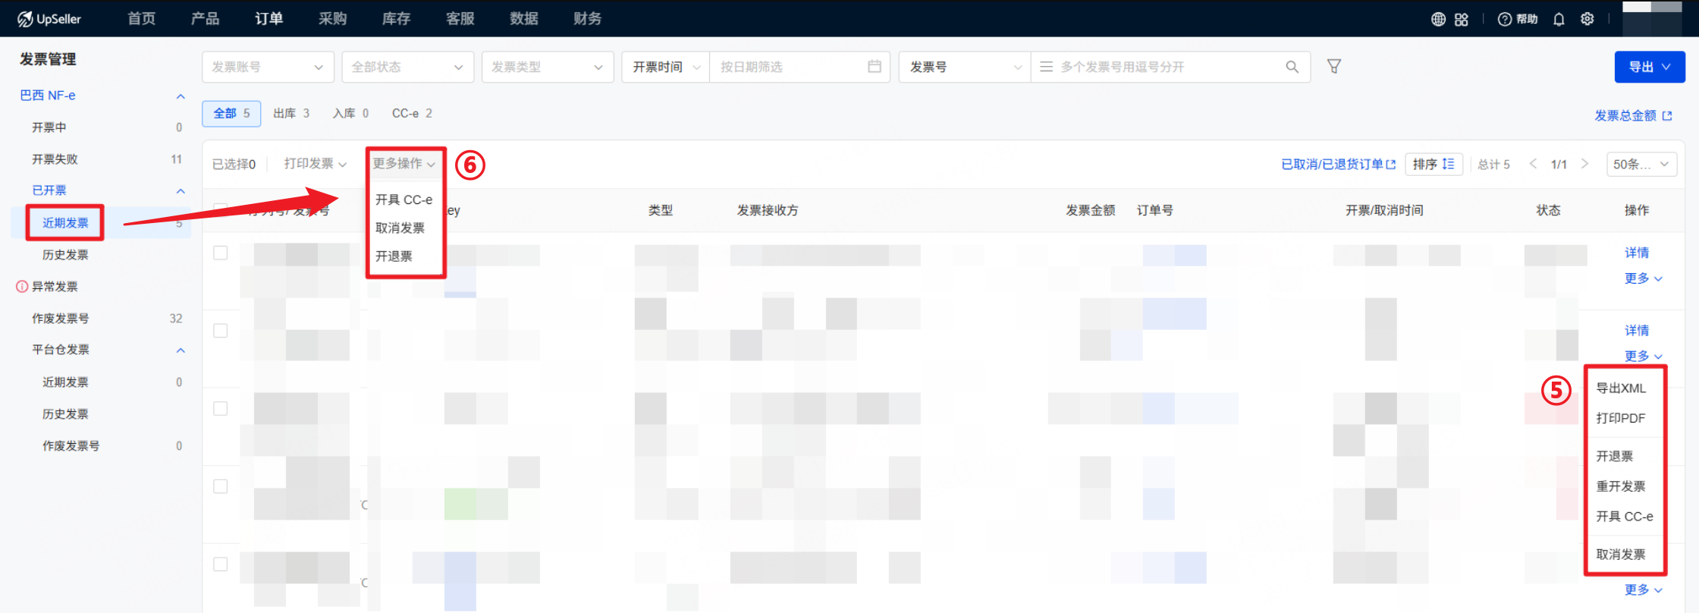Viewport: 1699px width, 613px height.
Task: Open the apps grid icon
Action: (x=1462, y=19)
